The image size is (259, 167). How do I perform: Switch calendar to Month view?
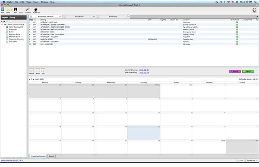click(x=32, y=71)
